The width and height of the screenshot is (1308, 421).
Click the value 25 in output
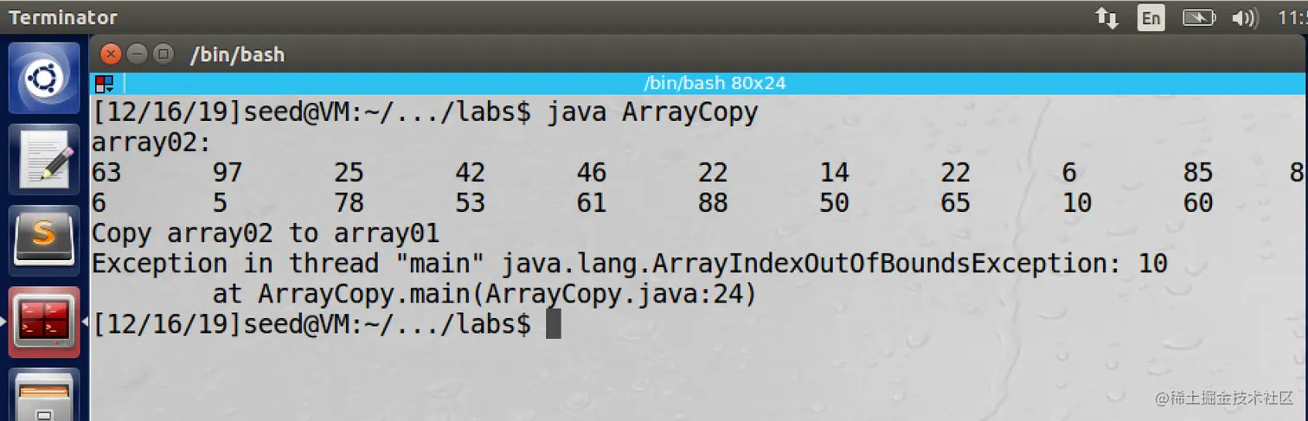pos(349,173)
